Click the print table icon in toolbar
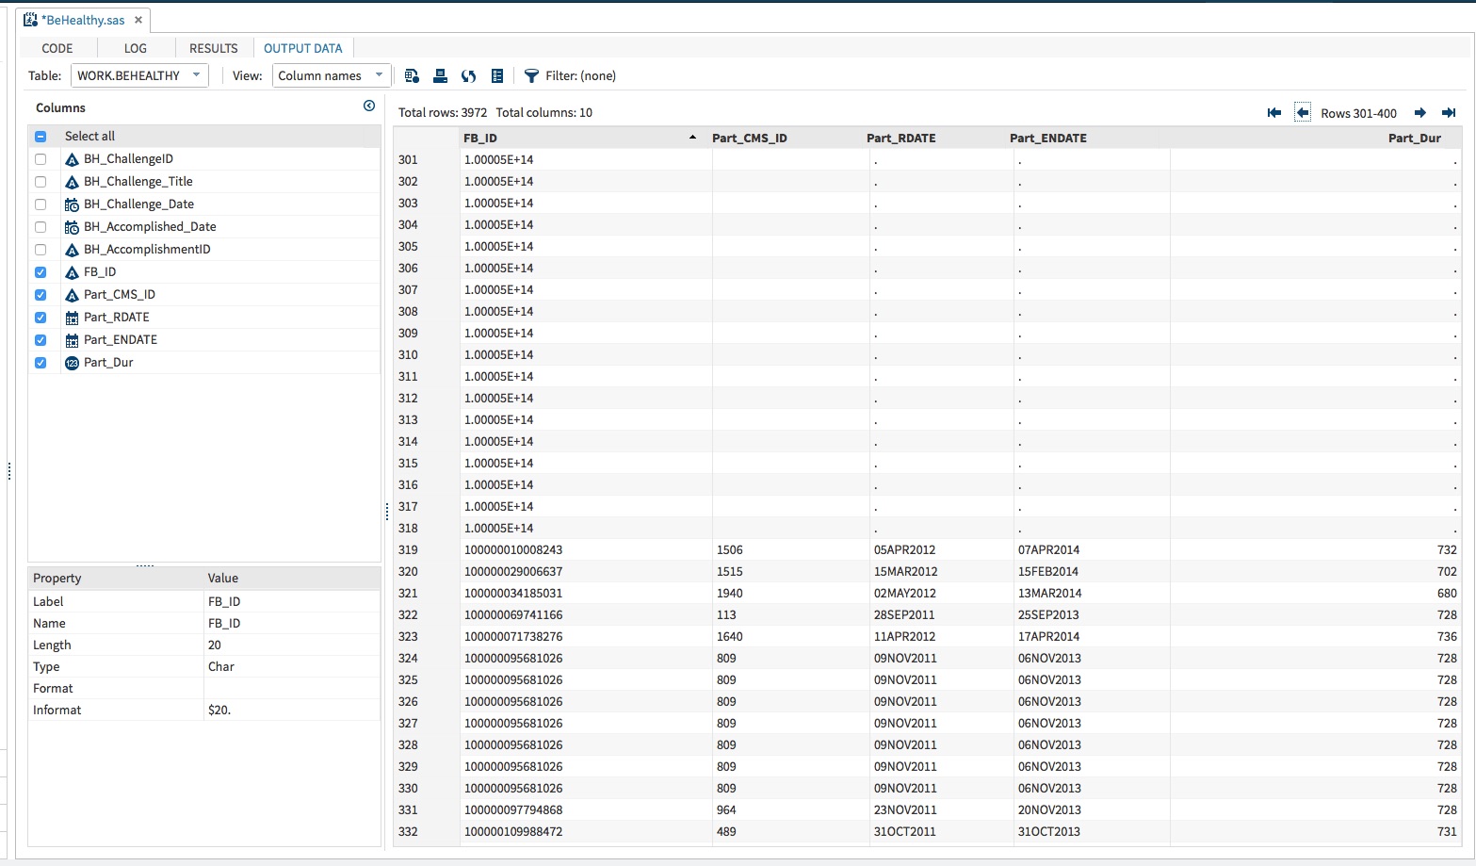1476x866 pixels. click(440, 76)
